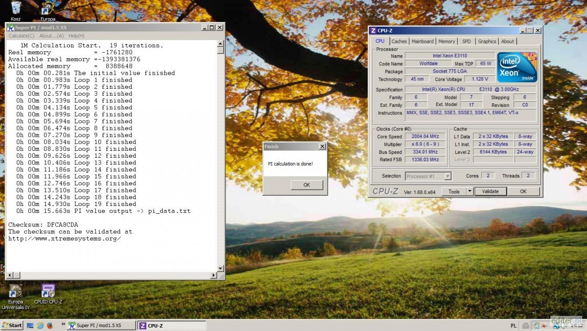
Task: Switch to Super PI taskbar button
Action: coord(101,325)
